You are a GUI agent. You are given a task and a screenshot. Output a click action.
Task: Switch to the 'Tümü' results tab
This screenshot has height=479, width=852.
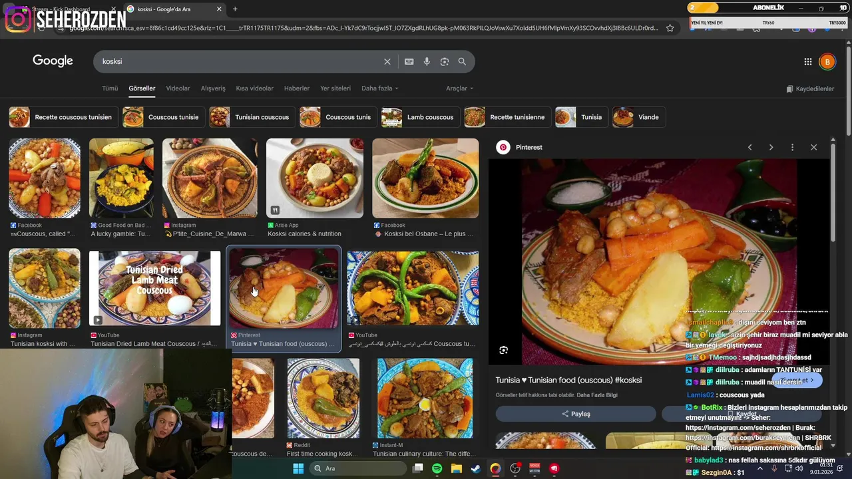110,88
